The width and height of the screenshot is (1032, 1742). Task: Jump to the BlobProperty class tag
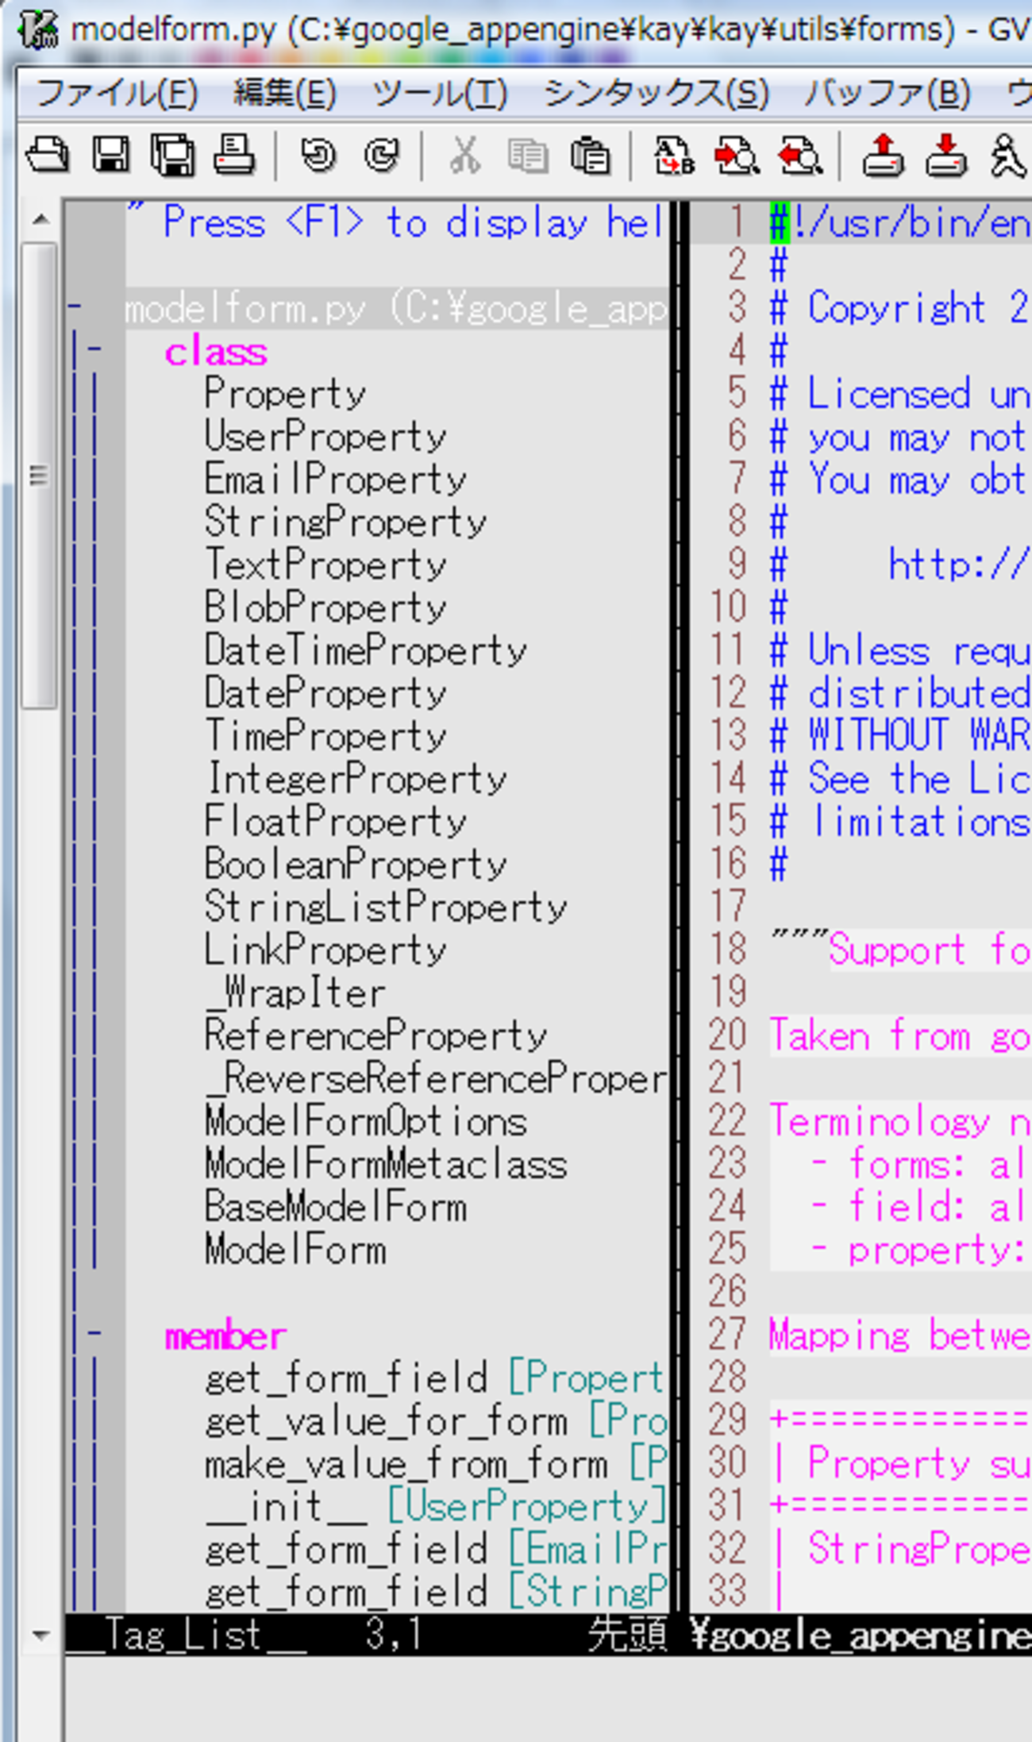point(325,608)
